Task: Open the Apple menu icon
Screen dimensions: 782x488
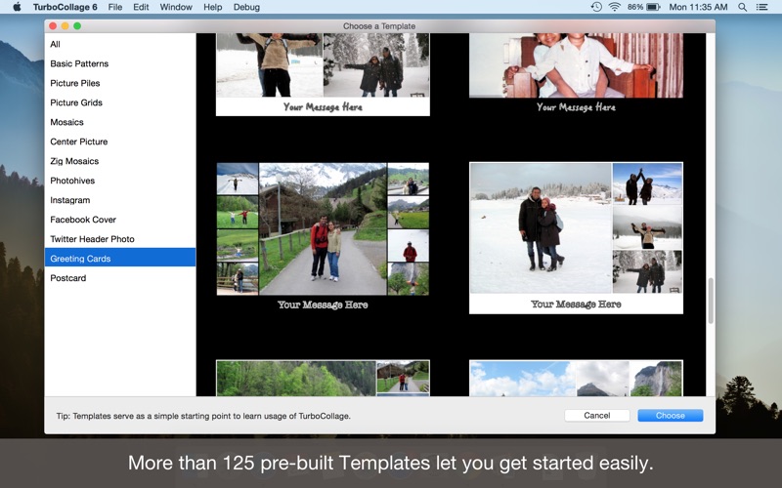Action: (x=17, y=7)
